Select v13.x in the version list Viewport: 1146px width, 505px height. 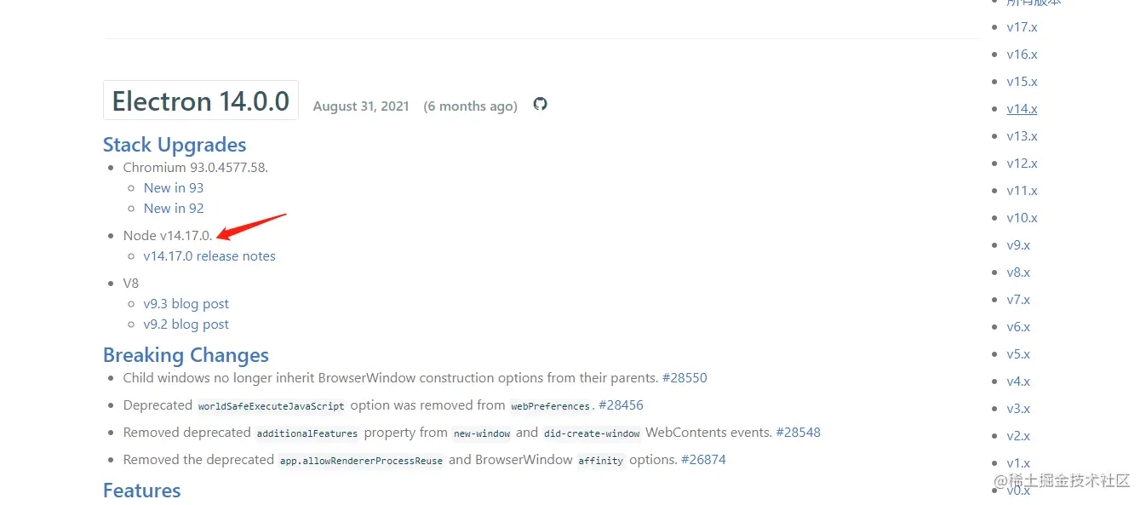click(1022, 135)
